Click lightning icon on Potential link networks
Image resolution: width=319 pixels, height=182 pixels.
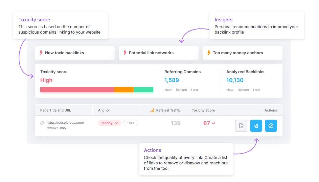[125, 53]
